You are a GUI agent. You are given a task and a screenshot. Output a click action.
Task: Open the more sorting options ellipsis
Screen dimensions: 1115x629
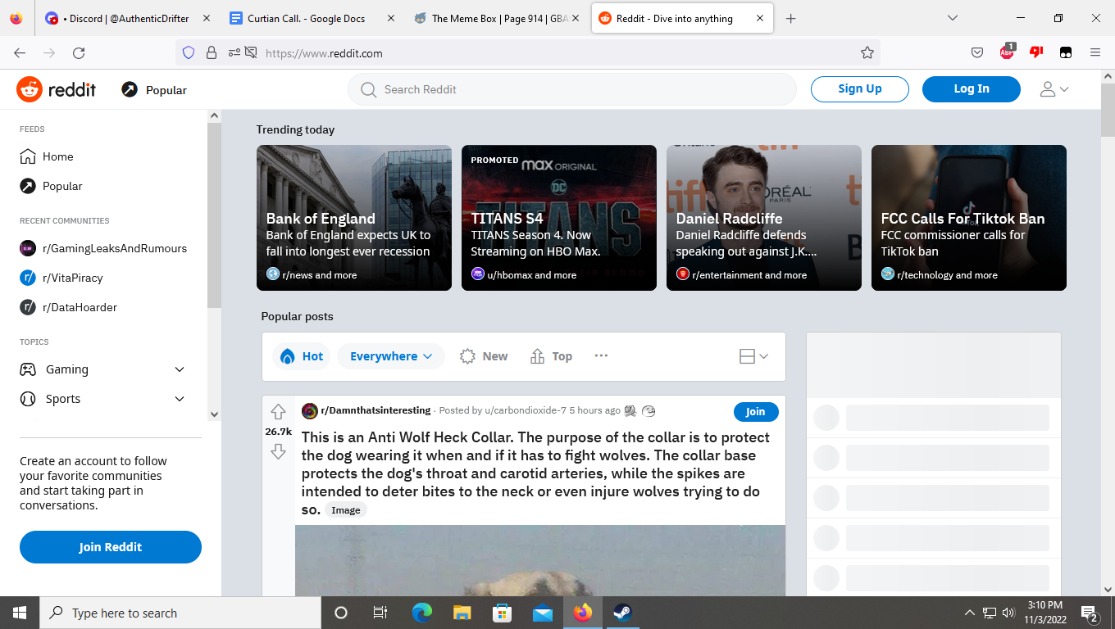point(601,356)
